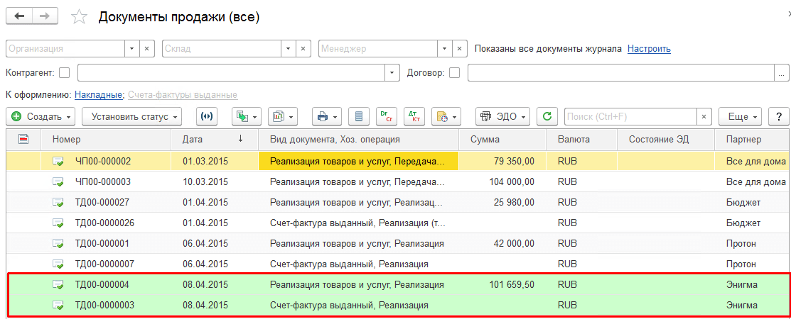
Task: Click into the Поиск search field
Action: coord(629,116)
